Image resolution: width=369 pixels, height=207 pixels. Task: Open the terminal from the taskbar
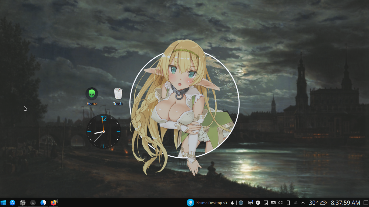(33, 202)
